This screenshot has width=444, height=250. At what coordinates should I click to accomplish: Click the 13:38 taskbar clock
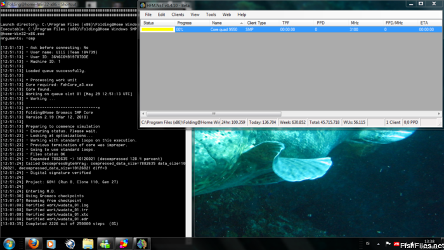point(429,241)
